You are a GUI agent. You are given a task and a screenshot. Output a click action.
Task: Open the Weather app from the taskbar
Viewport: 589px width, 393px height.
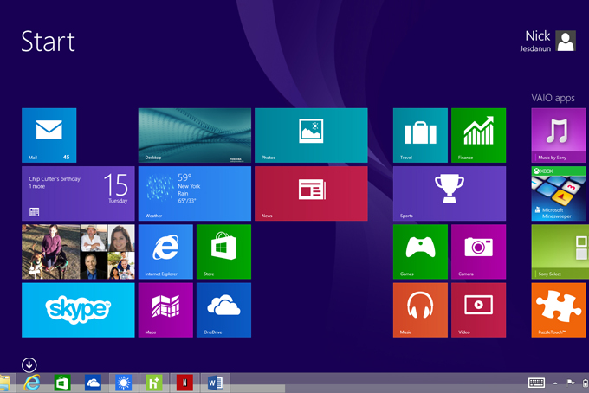coord(124,383)
